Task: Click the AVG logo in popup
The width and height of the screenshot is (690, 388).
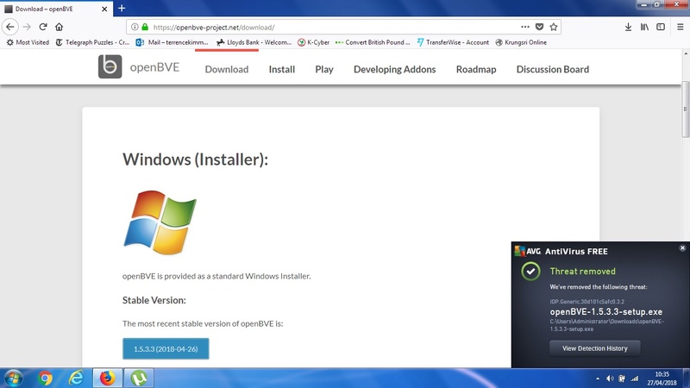Action: (528, 251)
